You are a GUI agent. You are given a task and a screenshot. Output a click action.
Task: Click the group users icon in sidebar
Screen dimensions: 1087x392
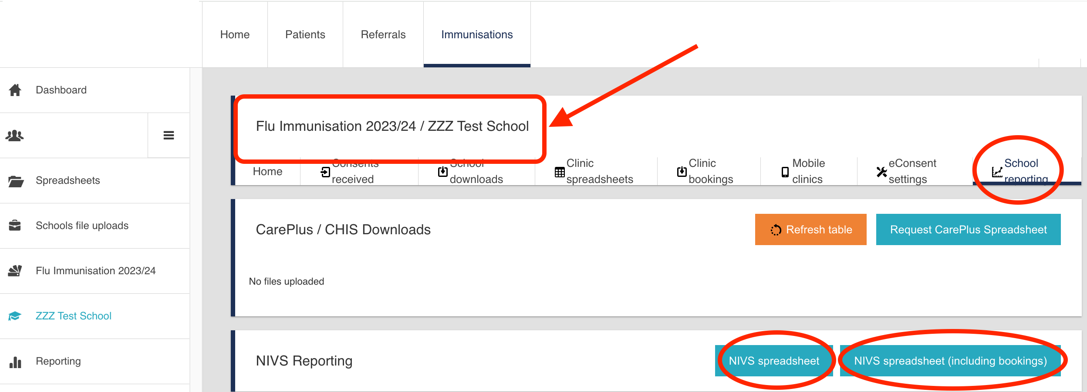pyautogui.click(x=15, y=136)
